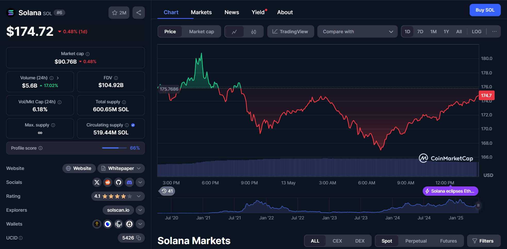Click the Buy SOL button

click(x=485, y=10)
